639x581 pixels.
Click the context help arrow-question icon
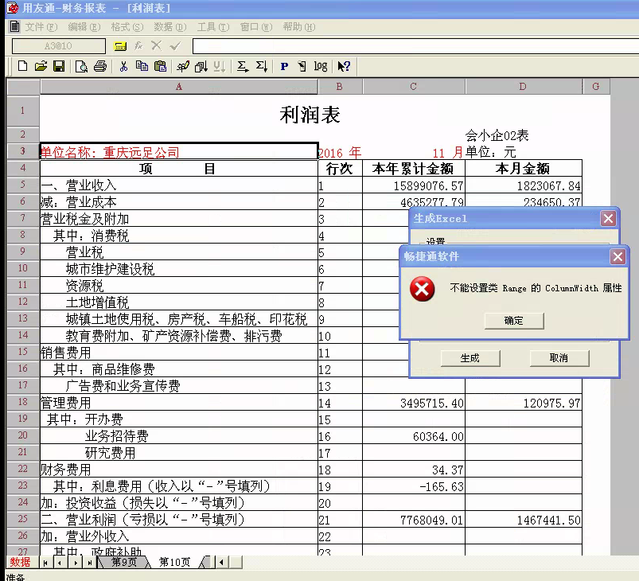(x=344, y=66)
